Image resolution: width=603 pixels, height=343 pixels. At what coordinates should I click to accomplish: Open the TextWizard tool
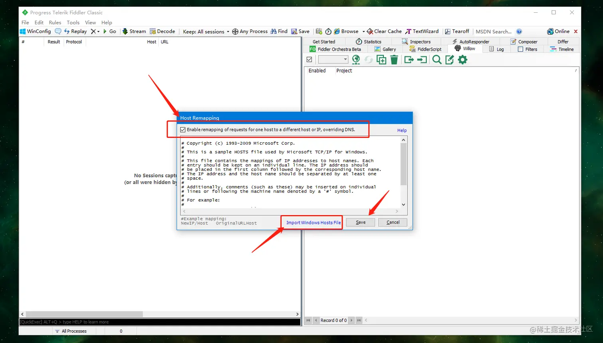click(x=422, y=31)
